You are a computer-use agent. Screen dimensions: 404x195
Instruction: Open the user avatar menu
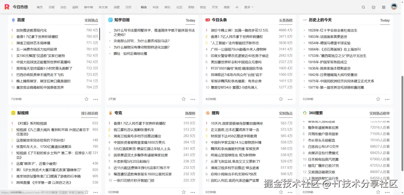click(x=394, y=7)
